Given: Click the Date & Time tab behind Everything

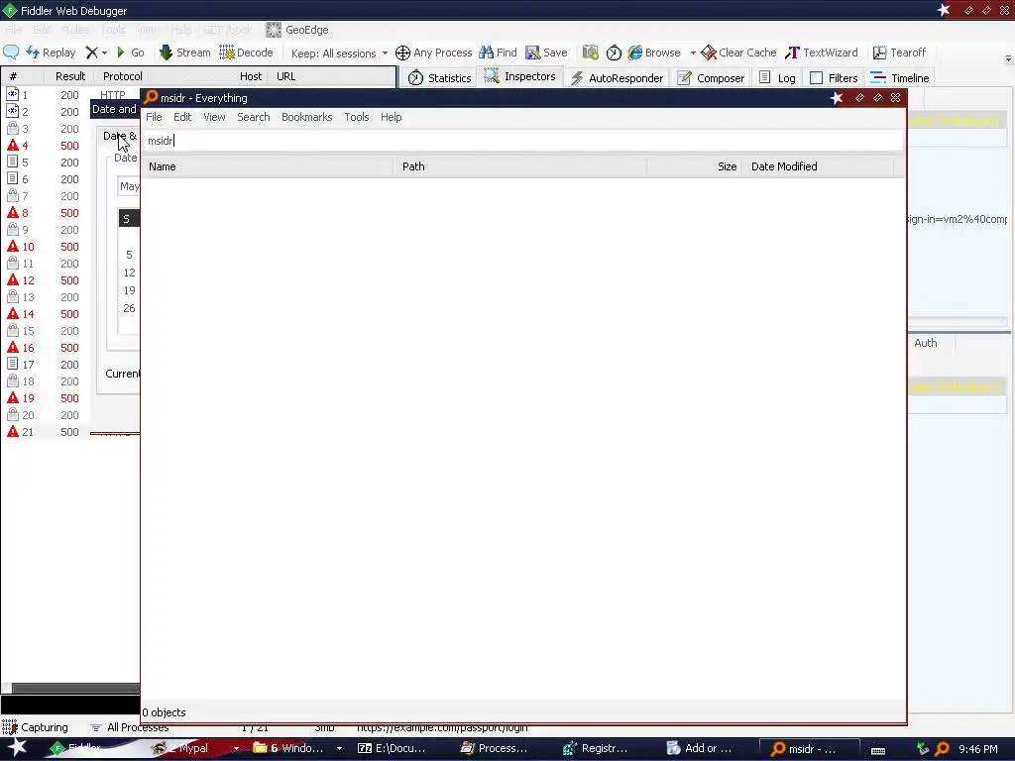Looking at the screenshot, I should (120, 136).
